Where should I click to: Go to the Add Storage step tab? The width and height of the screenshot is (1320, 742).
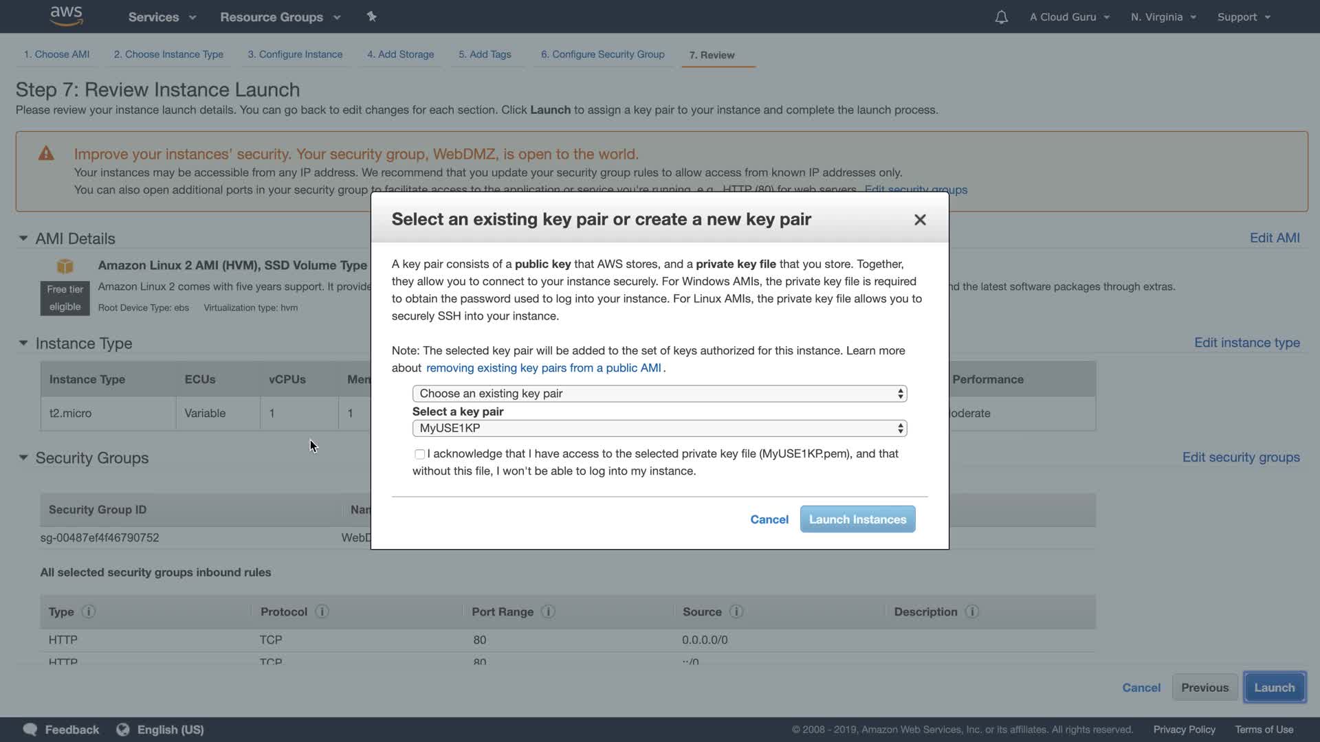click(x=400, y=54)
